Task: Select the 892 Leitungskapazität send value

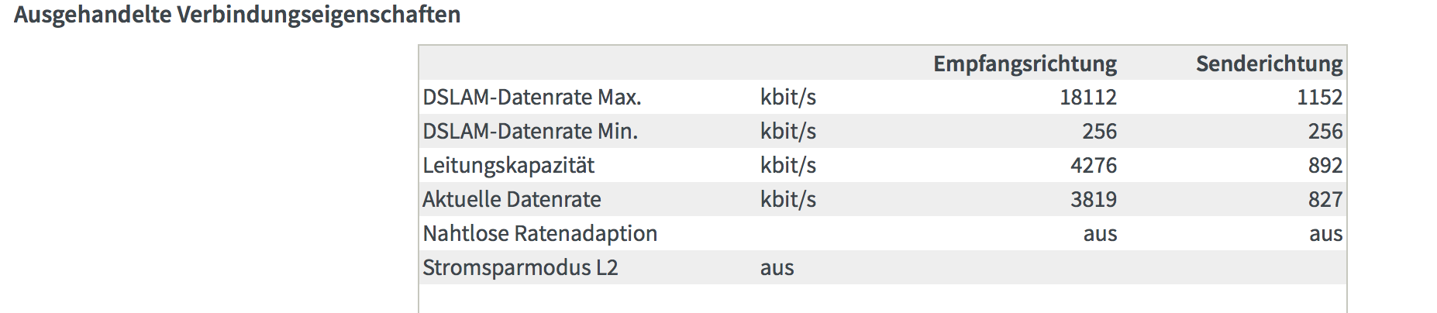Action: pos(1325,165)
